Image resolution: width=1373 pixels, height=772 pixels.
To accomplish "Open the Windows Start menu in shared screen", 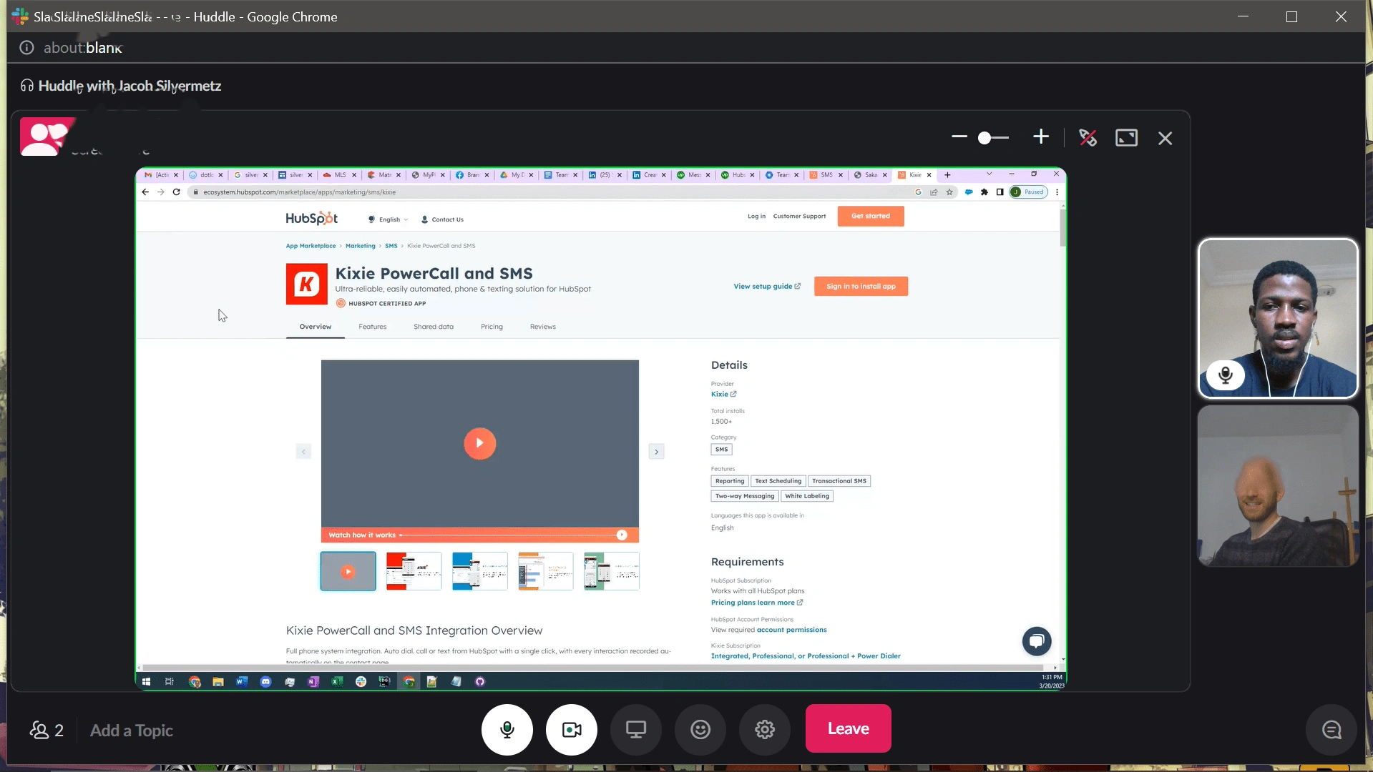I will (146, 682).
